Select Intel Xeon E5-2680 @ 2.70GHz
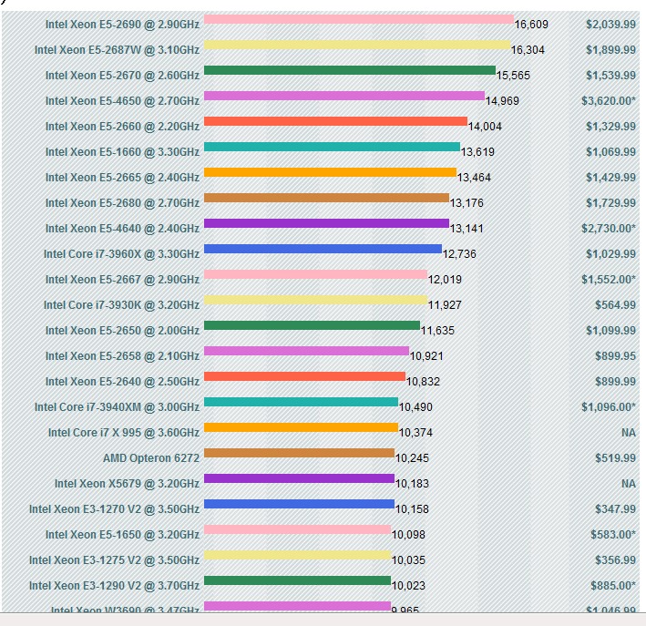This screenshot has width=646, height=626. pos(122,203)
